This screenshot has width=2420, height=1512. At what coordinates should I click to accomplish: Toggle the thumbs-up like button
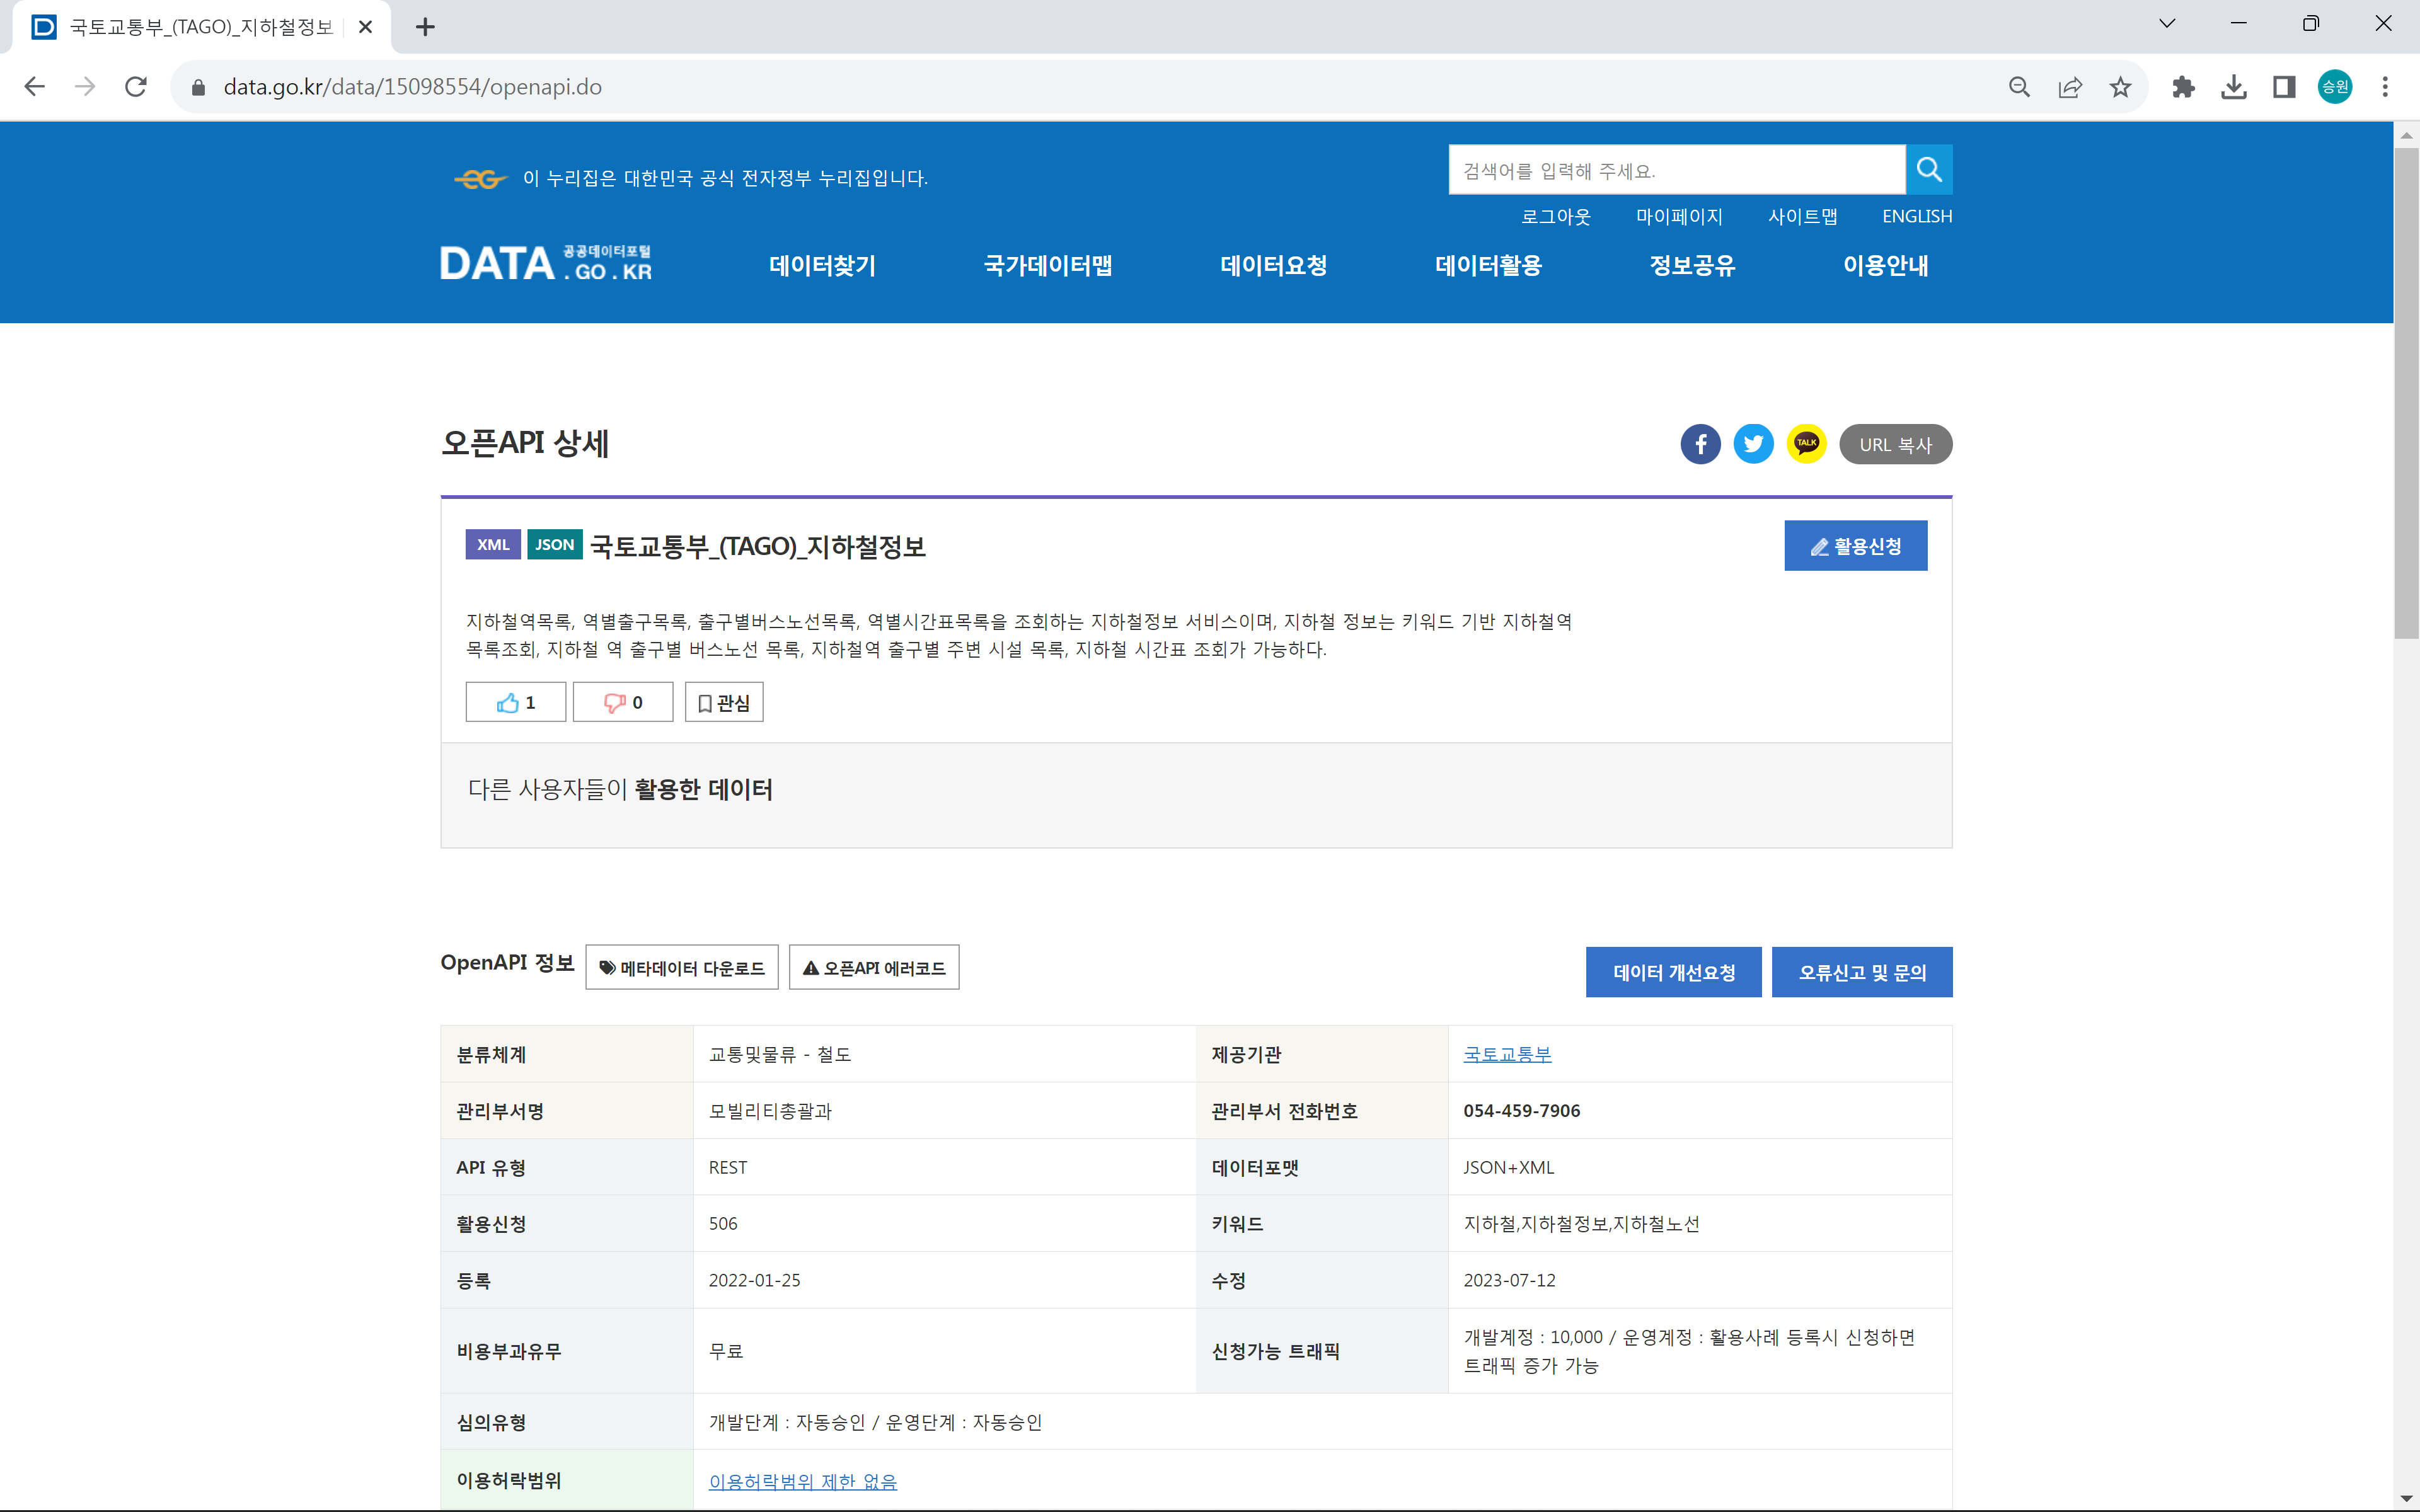pyautogui.click(x=516, y=702)
